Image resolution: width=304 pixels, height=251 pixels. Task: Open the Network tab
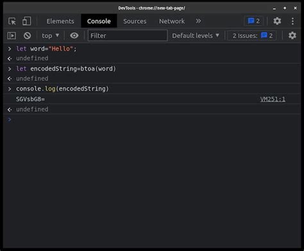pos(172,21)
